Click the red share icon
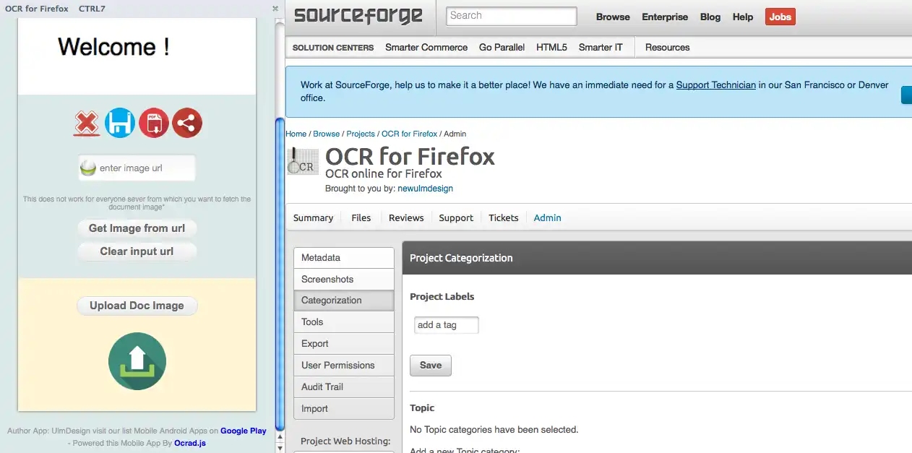This screenshot has width=912, height=453. click(x=187, y=123)
